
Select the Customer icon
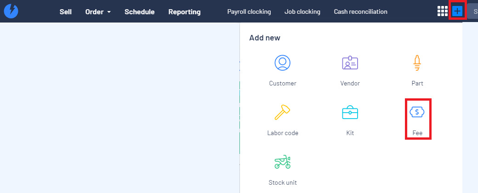[282, 62]
